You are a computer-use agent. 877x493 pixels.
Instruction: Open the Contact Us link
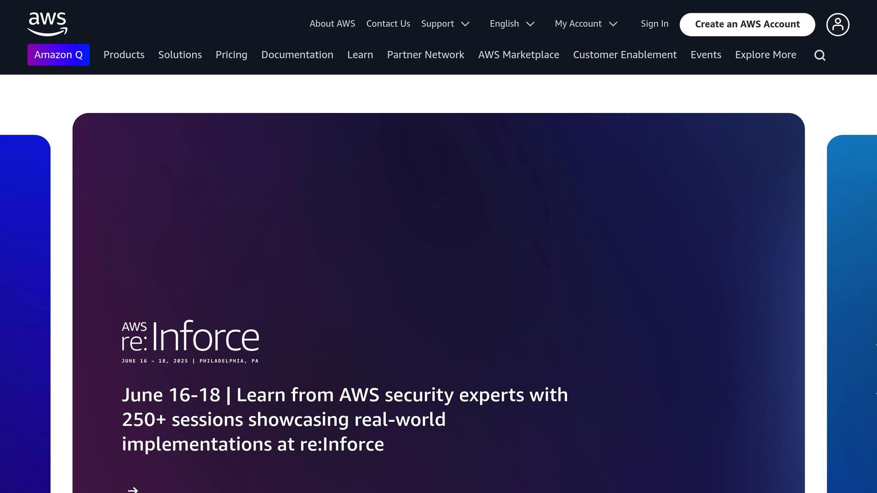tap(388, 24)
